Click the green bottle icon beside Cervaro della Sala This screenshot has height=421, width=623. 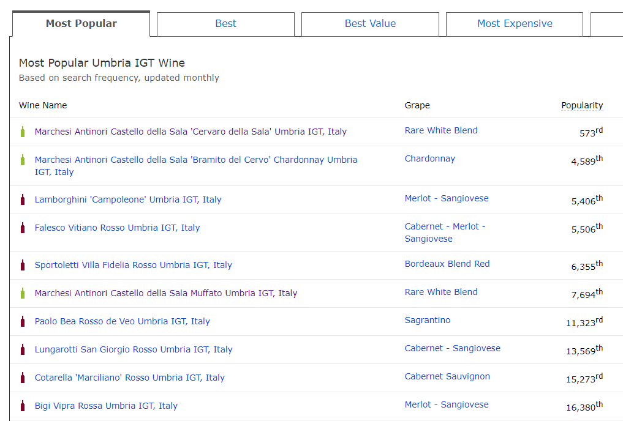click(x=23, y=132)
